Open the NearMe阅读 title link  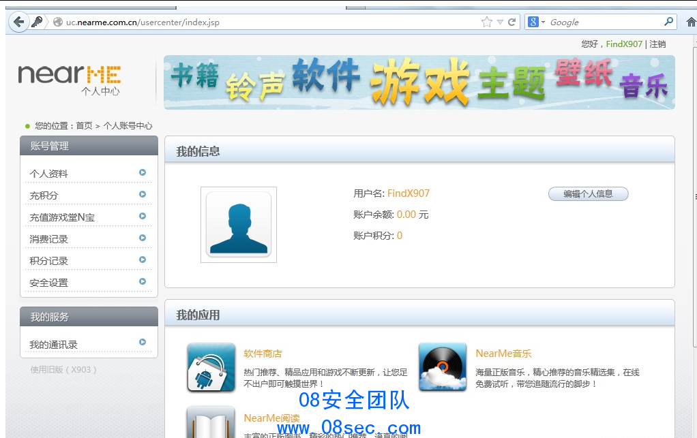(x=271, y=418)
